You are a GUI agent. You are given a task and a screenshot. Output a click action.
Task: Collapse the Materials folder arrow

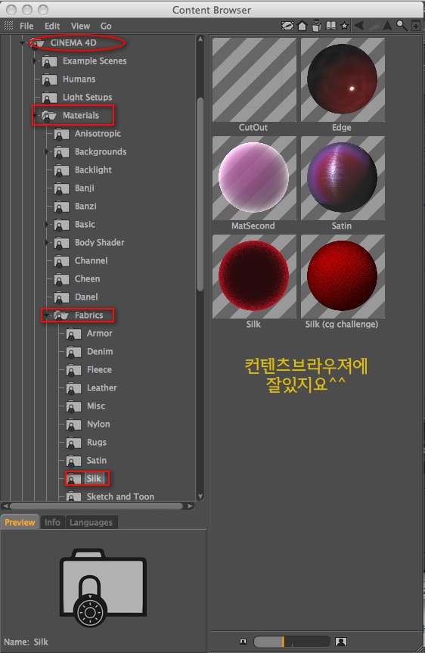coord(35,115)
